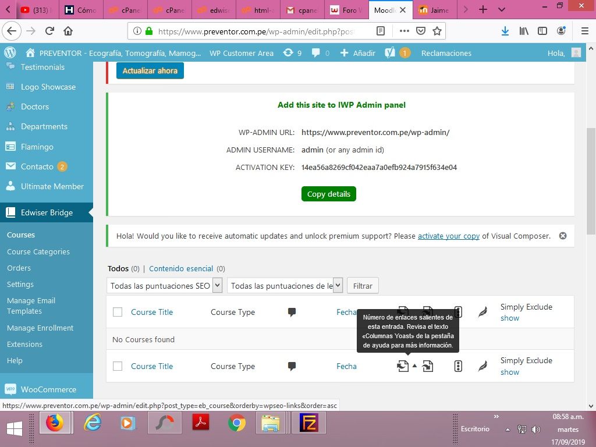
Task: Open the page actions three-dot menu
Action: (x=405, y=31)
